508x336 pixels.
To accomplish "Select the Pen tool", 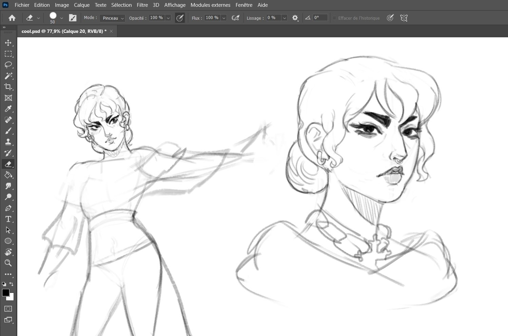I will tap(8, 208).
